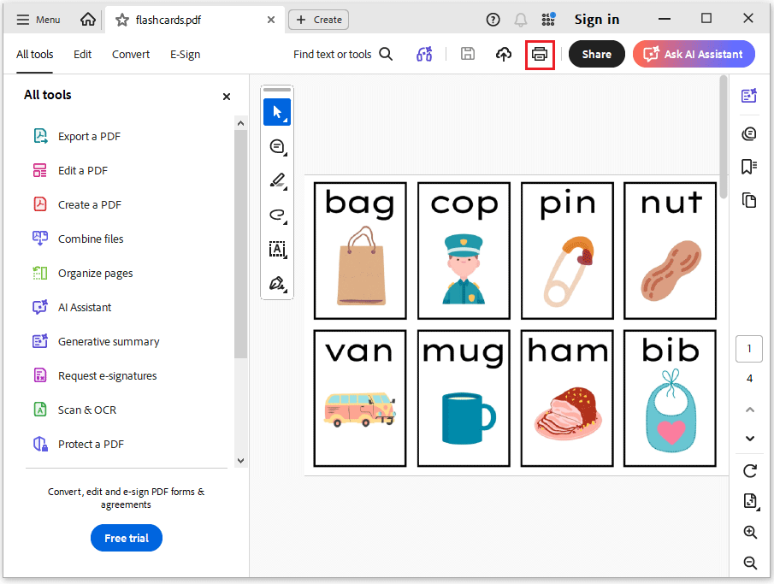Open Generative summary right panel icon
774x584 pixels.
coord(749,95)
